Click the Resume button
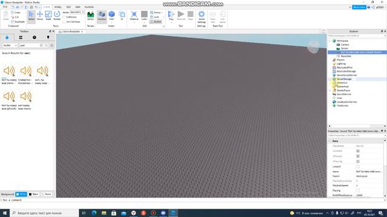 click(x=181, y=16)
